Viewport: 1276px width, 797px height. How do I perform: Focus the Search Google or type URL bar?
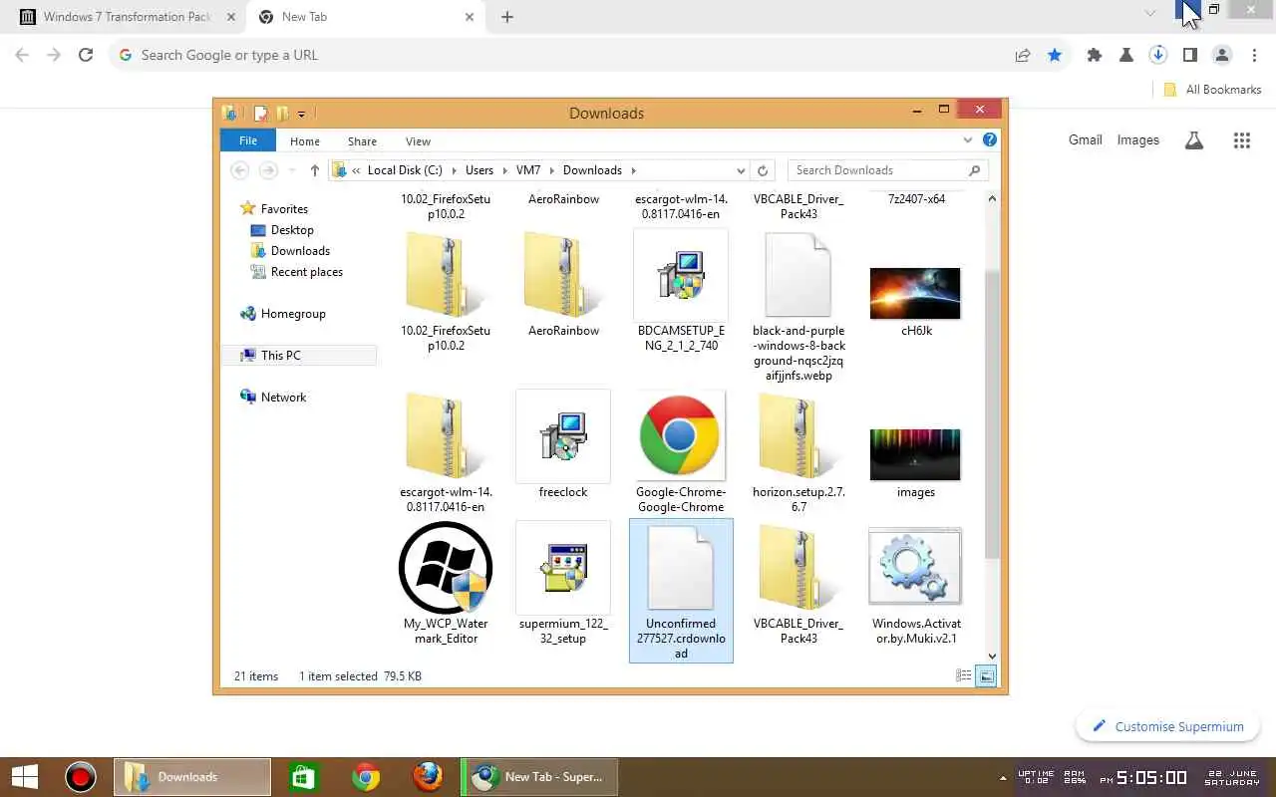pyautogui.click(x=558, y=56)
